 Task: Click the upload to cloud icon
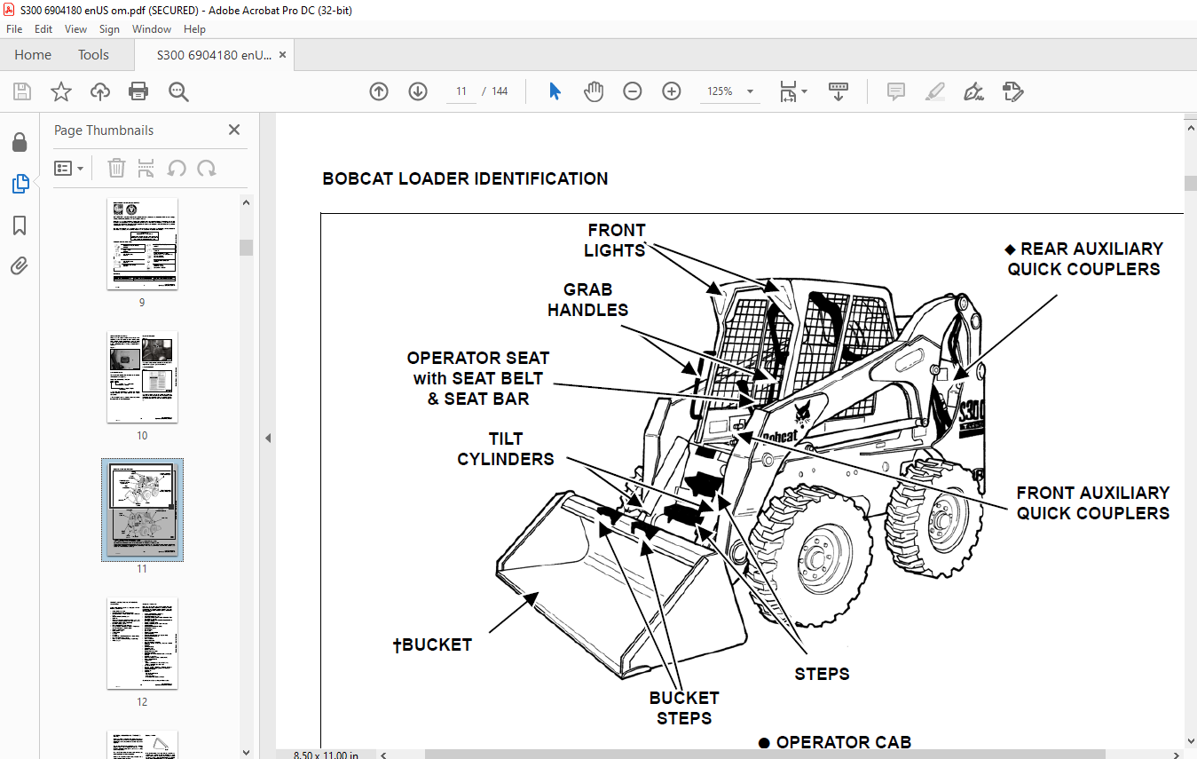[x=100, y=91]
